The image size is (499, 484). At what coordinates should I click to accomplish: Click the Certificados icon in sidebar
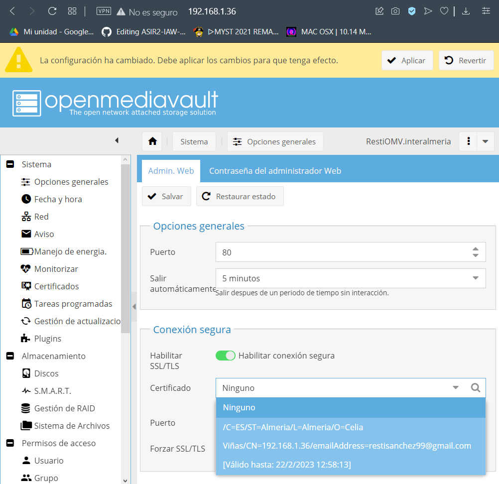pos(26,286)
